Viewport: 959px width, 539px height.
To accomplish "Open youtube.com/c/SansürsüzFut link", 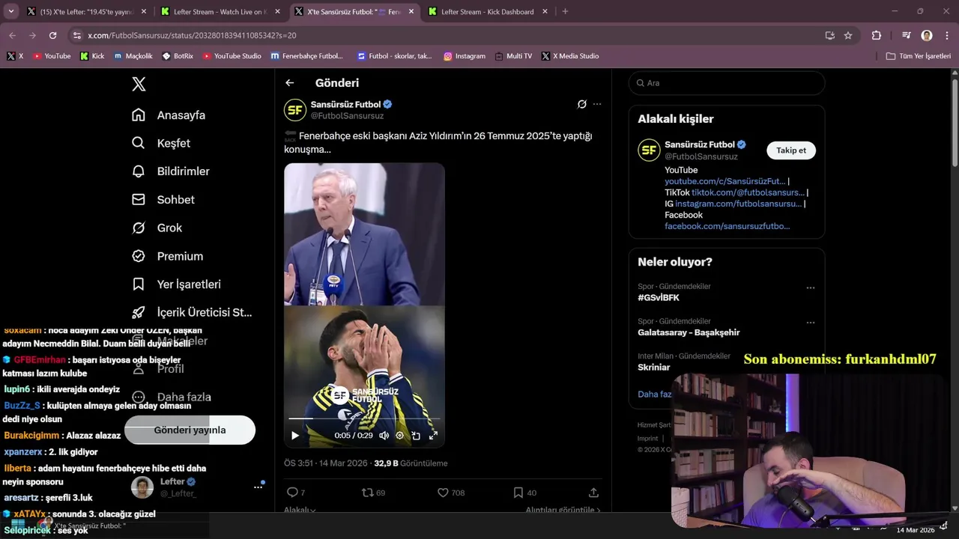I will click(x=725, y=181).
